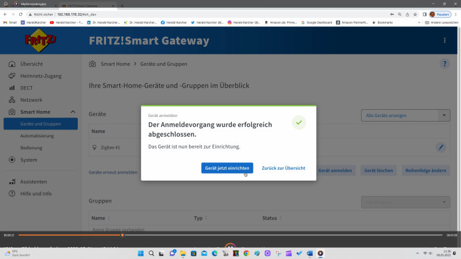Open the Mail app from the taskbar
Viewport: 461px width, 259px height.
(204, 253)
